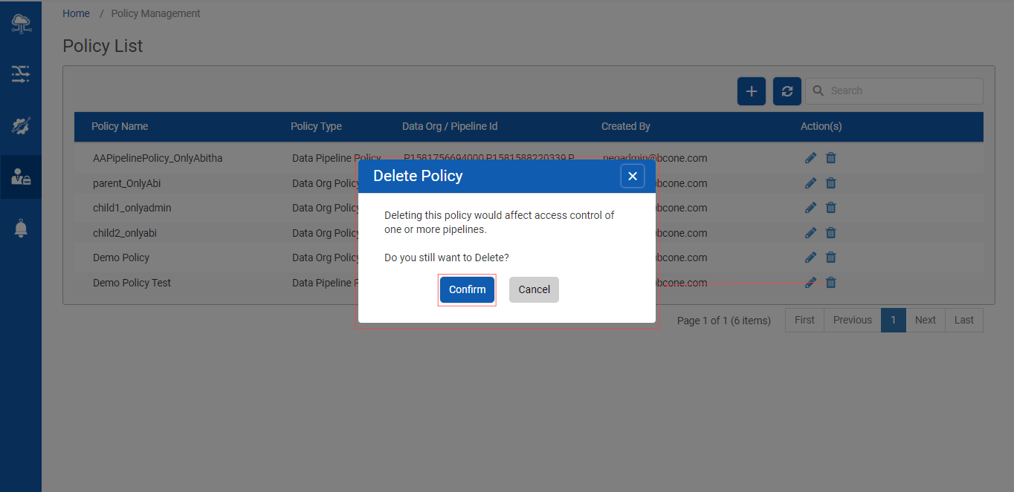Go to the Next page
The width and height of the screenshot is (1014, 492).
(x=925, y=320)
